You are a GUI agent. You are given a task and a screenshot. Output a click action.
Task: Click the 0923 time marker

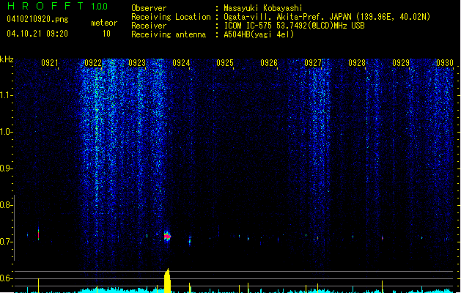click(x=137, y=63)
